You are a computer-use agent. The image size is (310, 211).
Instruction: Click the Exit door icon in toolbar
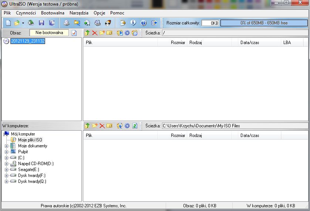pyautogui.click(x=154, y=23)
